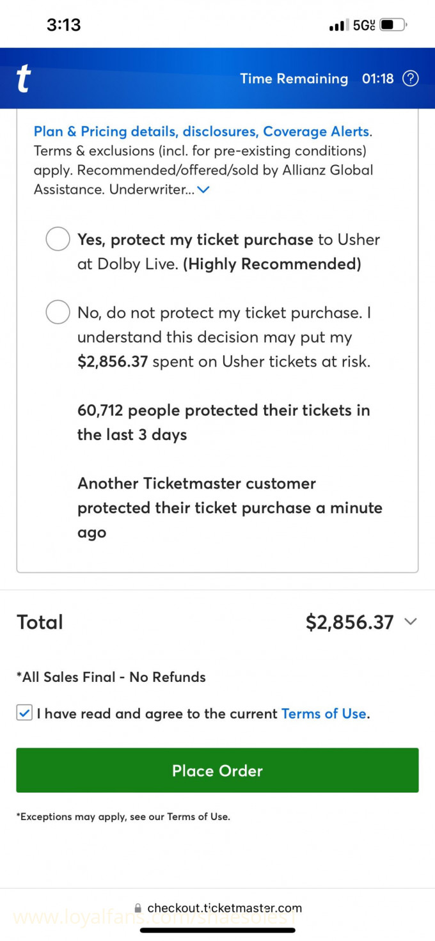
Task: Open the Terms of Use link
Action: (324, 714)
